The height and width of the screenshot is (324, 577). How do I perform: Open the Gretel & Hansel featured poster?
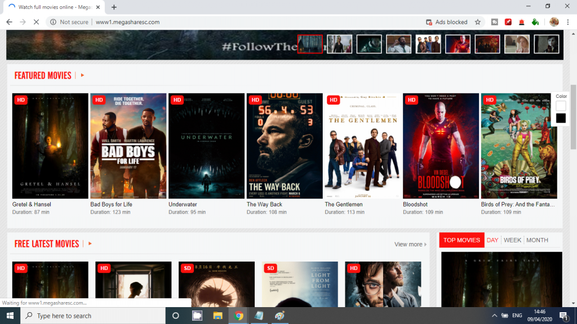50,146
